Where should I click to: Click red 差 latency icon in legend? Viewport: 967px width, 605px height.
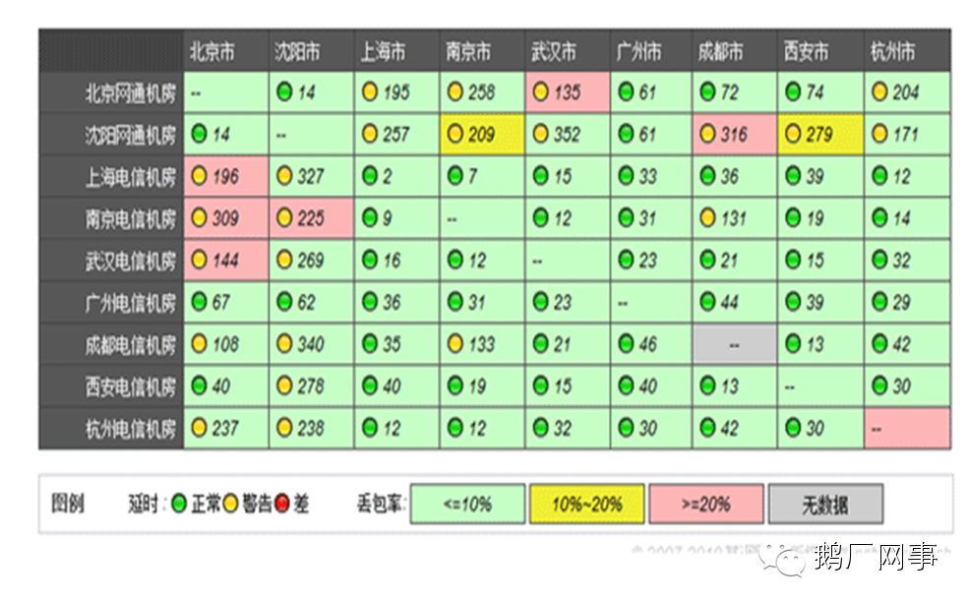coord(281,504)
